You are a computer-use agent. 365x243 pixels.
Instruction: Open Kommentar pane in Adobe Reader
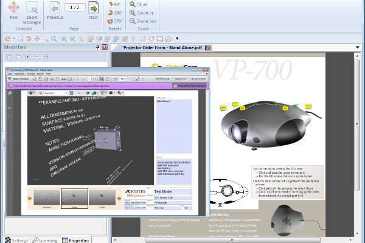[198, 79]
